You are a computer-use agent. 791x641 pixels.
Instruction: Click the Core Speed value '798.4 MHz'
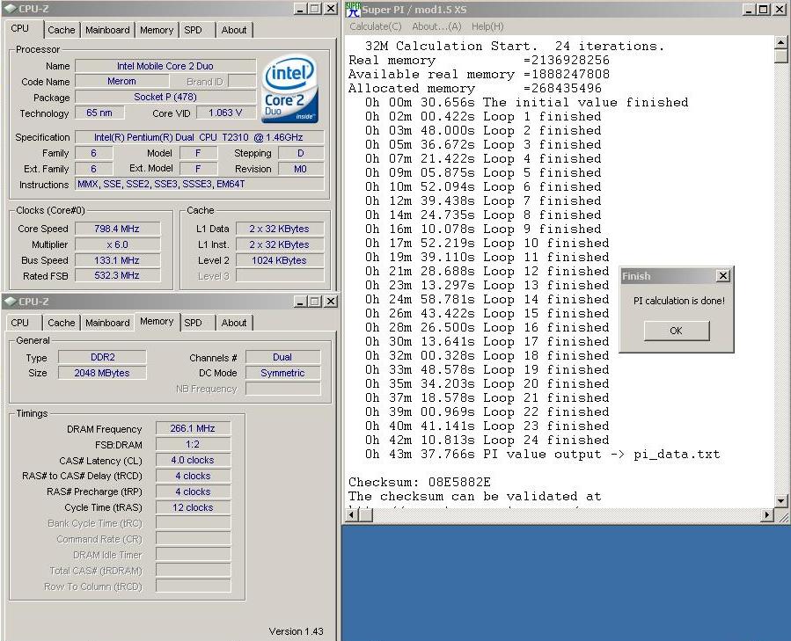(x=117, y=229)
